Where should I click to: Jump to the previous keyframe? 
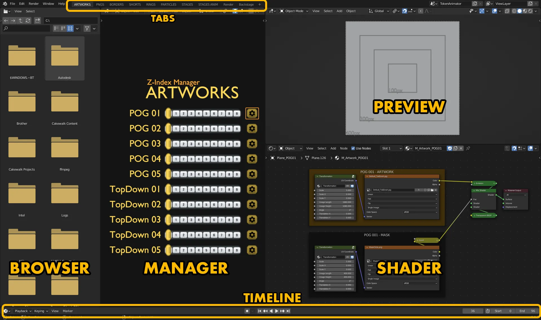(265, 311)
